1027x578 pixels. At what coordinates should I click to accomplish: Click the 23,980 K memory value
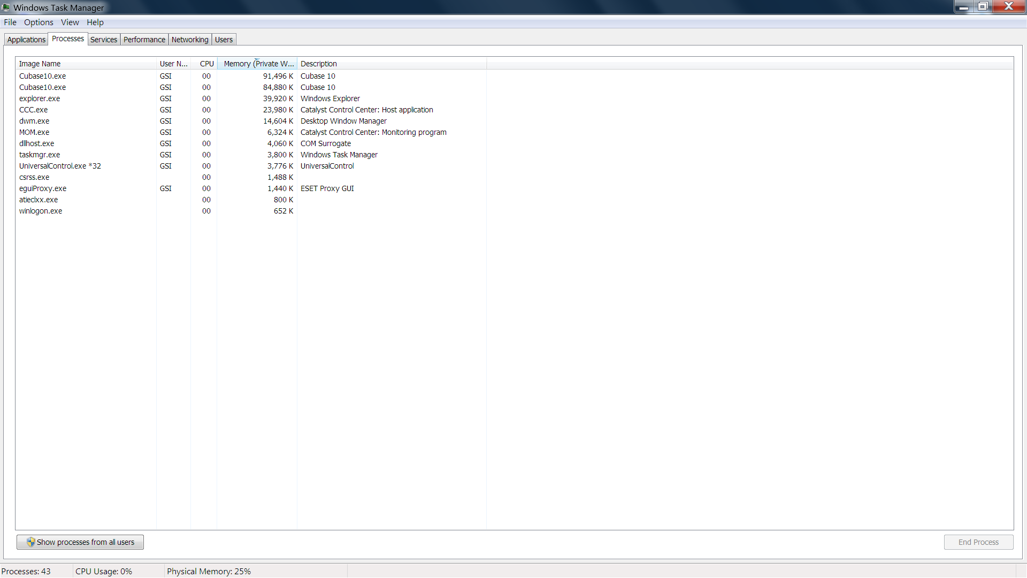coord(278,110)
